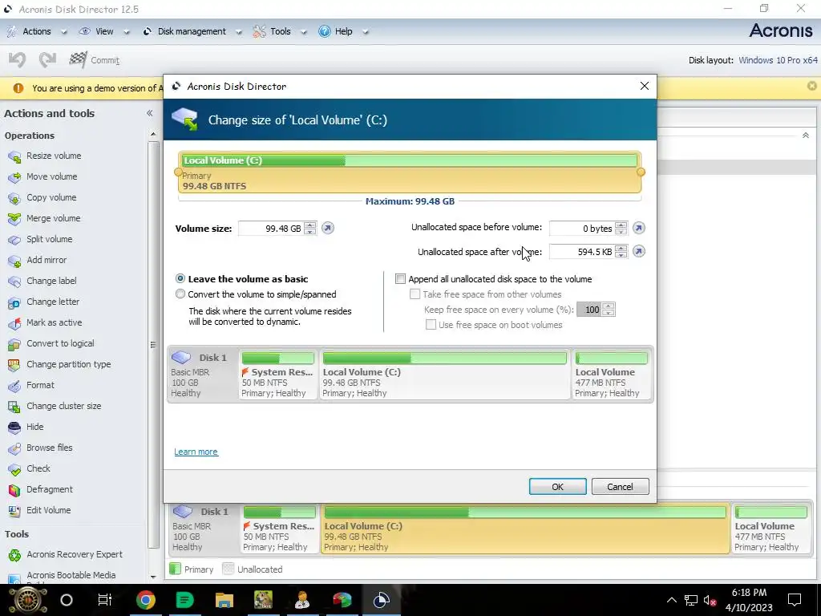Select 477 MB Local Volume in main window
Viewport: 821px width, 616px height.
(x=770, y=529)
